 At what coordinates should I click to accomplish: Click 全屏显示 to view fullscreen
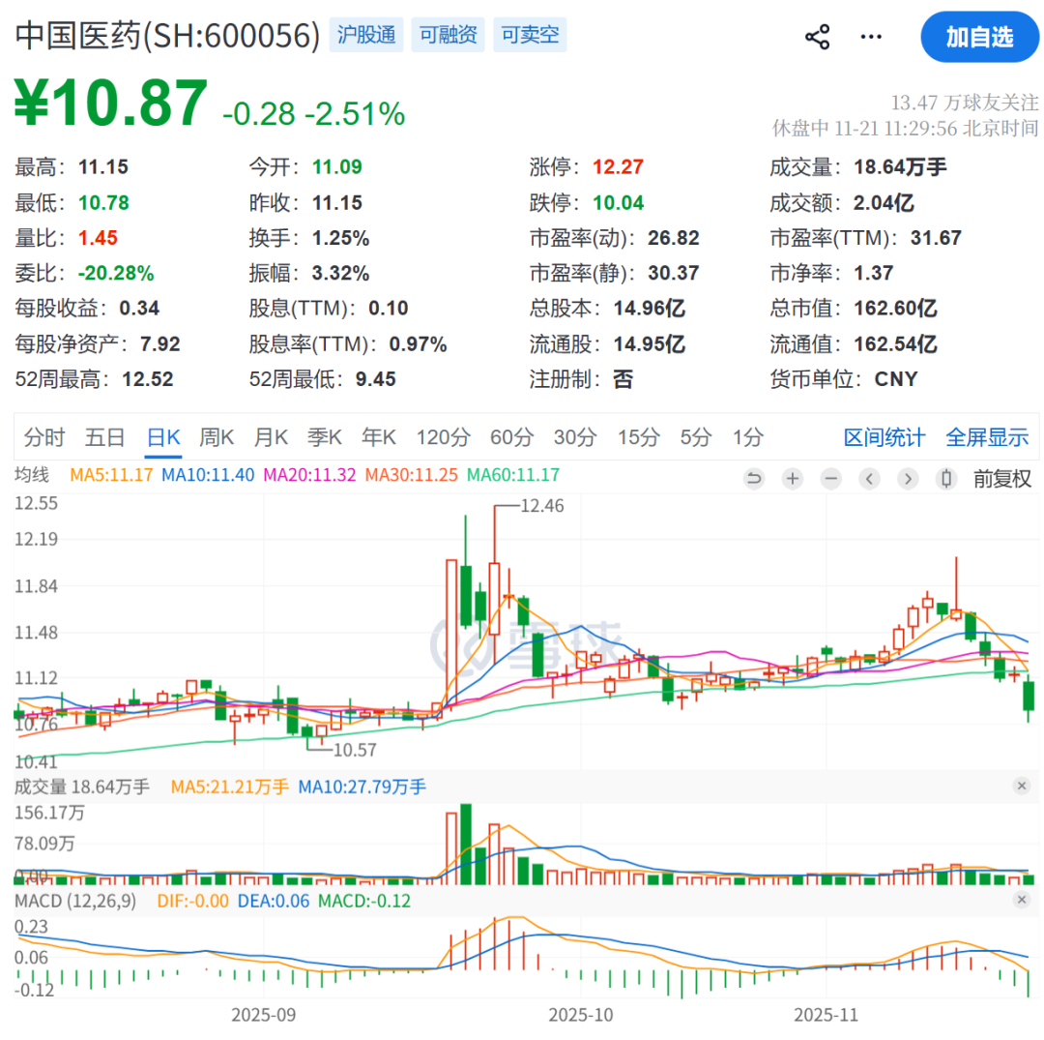(x=987, y=437)
